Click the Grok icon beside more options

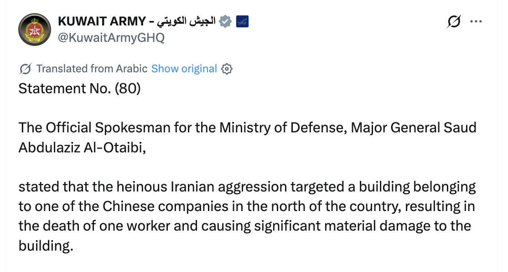454,22
